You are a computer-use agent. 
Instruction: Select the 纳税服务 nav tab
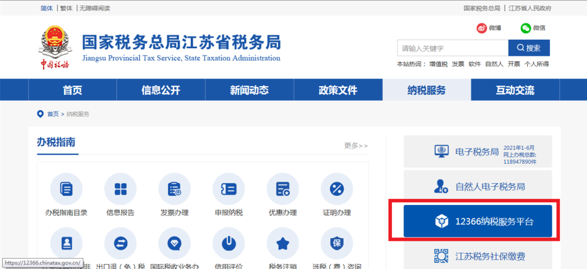pyautogui.click(x=427, y=90)
